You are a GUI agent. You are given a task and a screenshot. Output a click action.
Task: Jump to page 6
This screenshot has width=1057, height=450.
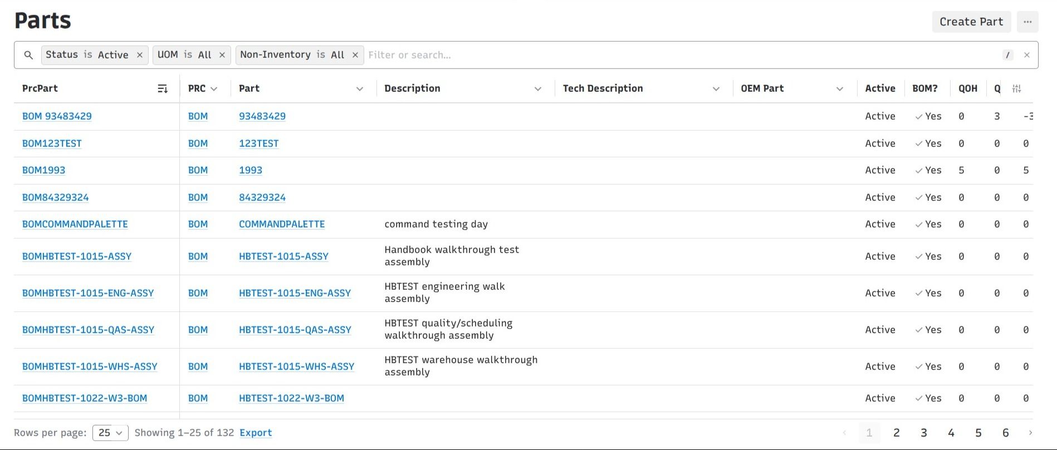1005,433
